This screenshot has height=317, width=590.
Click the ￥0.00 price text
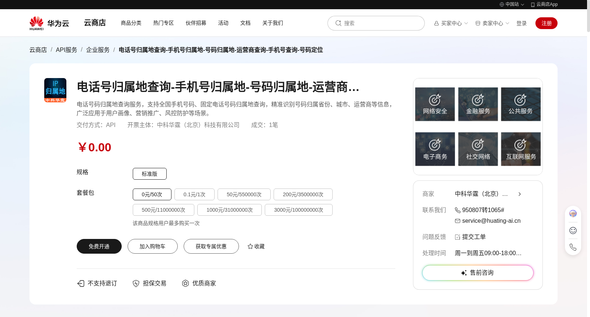tap(94, 147)
